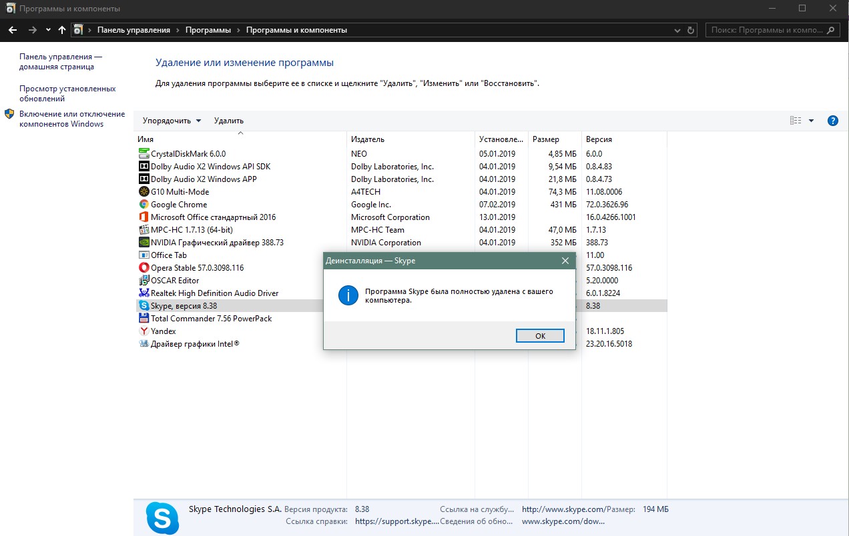Click the MPC-HC Team publisher cell
This screenshot has height=536, width=849.
tap(378, 230)
